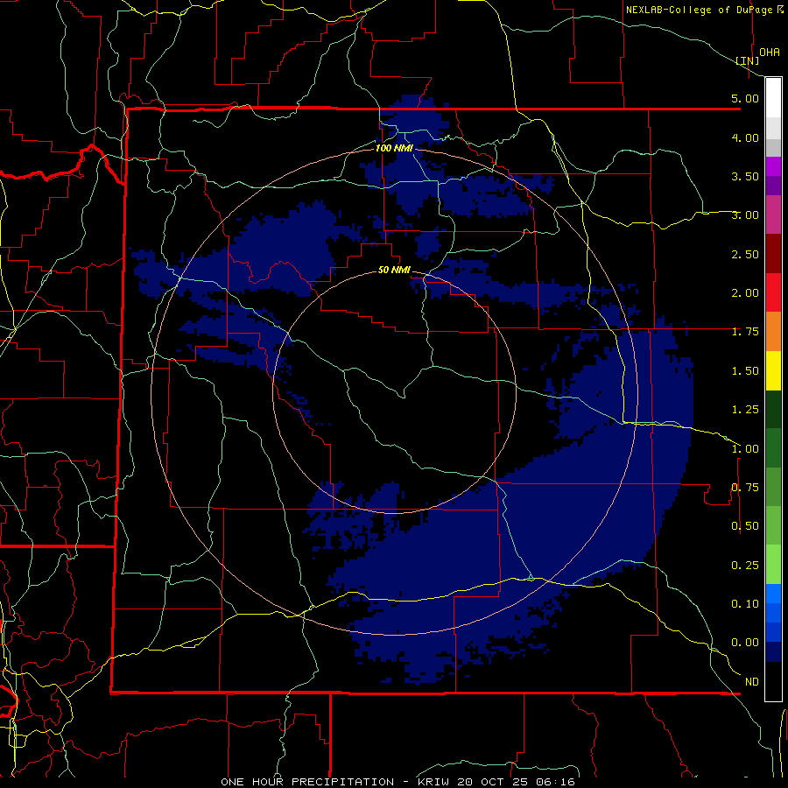
Task: Click the 2.00 legend value
Action: 745,293
